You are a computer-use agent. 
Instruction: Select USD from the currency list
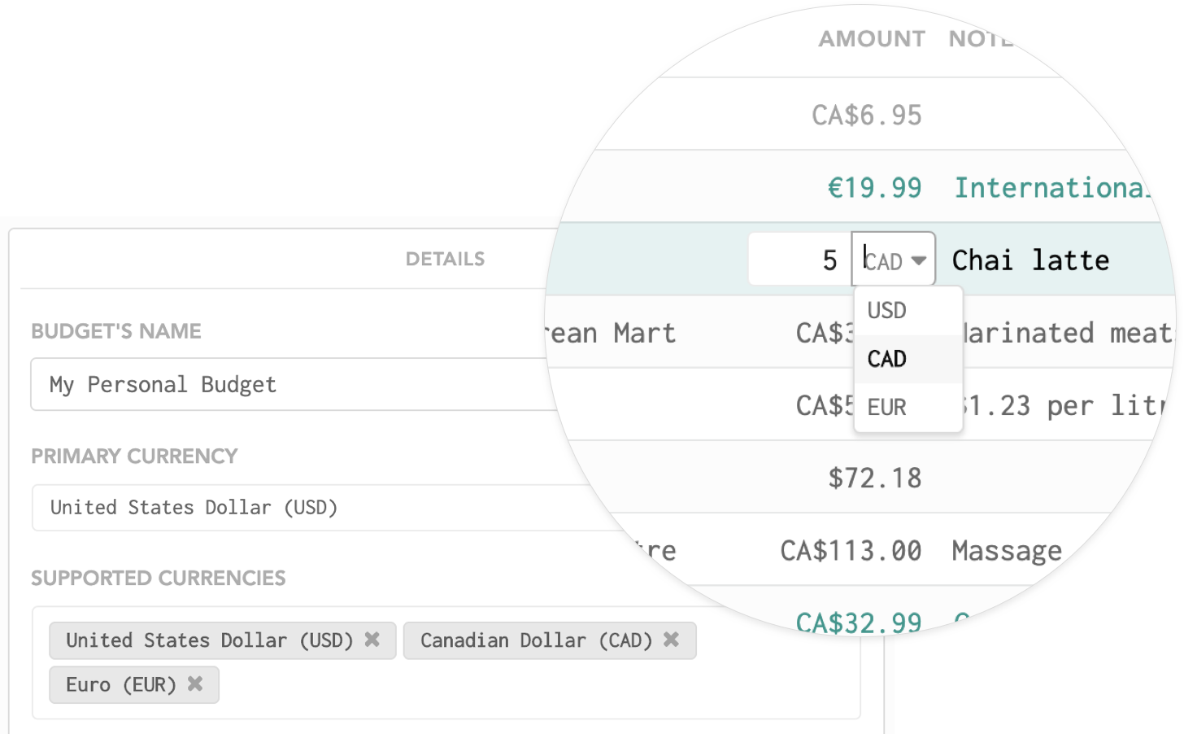coord(887,311)
